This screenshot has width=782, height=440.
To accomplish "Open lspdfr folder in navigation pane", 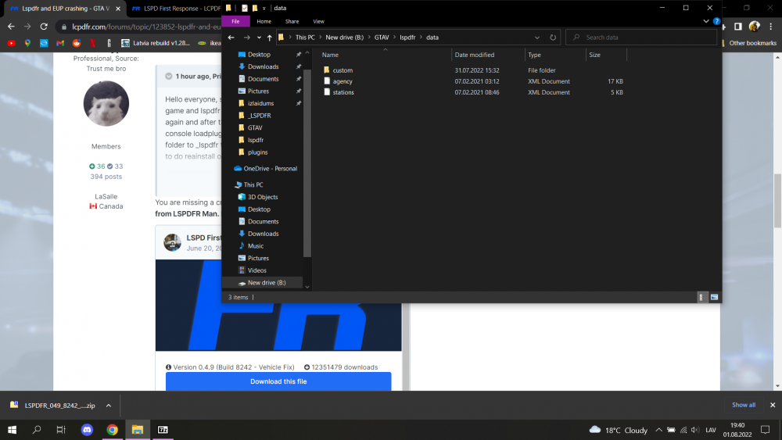I will 256,140.
